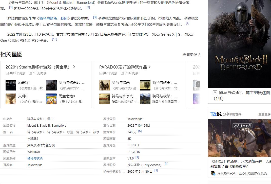Viewport: 271px width, 184px height.
Task: Open 无主之地3 entry title
Action: pos(67,96)
